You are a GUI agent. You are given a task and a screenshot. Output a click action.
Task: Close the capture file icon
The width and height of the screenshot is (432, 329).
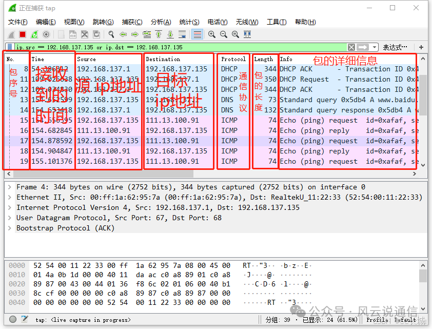coord(85,34)
